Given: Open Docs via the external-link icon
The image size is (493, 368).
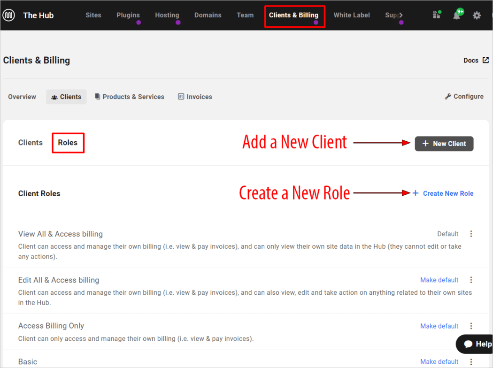Looking at the screenshot, I should (x=486, y=60).
